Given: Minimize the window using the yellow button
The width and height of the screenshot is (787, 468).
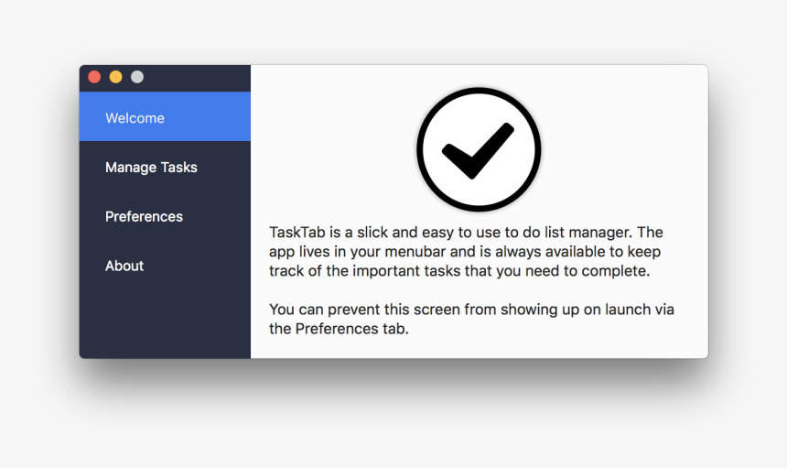Looking at the screenshot, I should tap(115, 77).
